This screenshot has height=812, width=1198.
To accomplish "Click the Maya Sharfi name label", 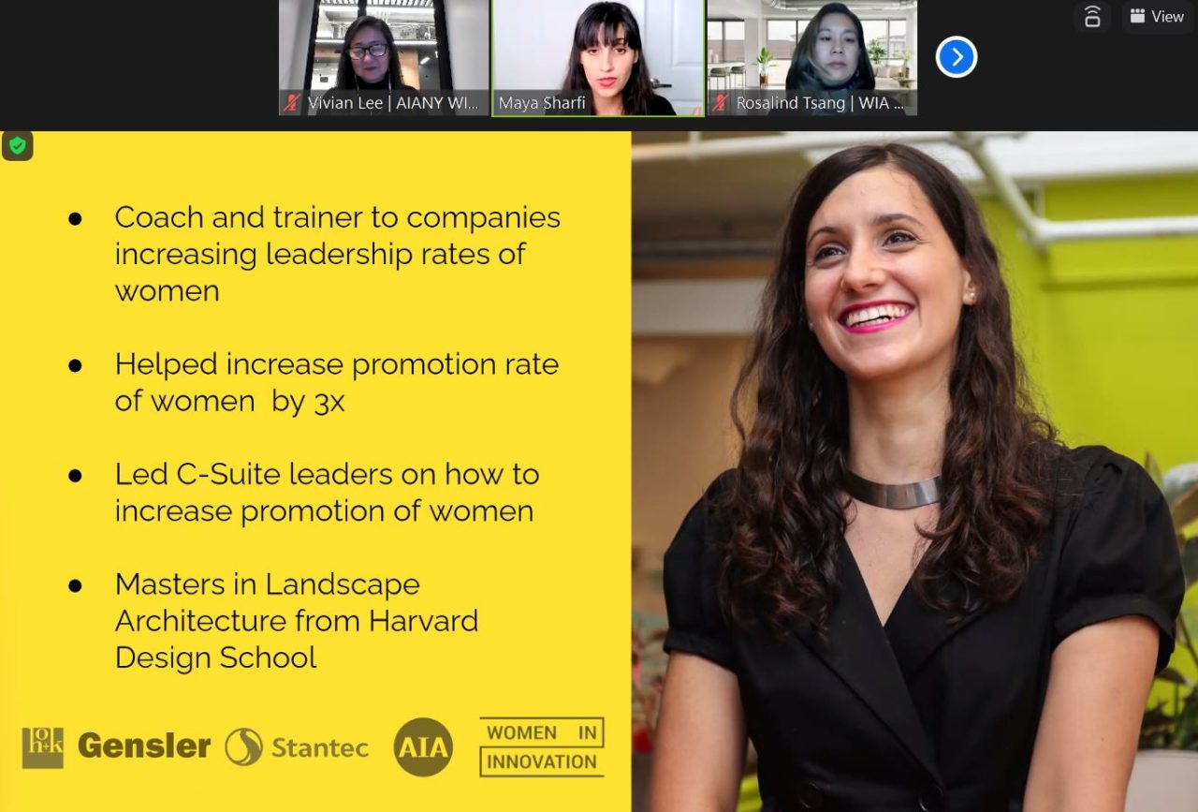I will [x=542, y=103].
